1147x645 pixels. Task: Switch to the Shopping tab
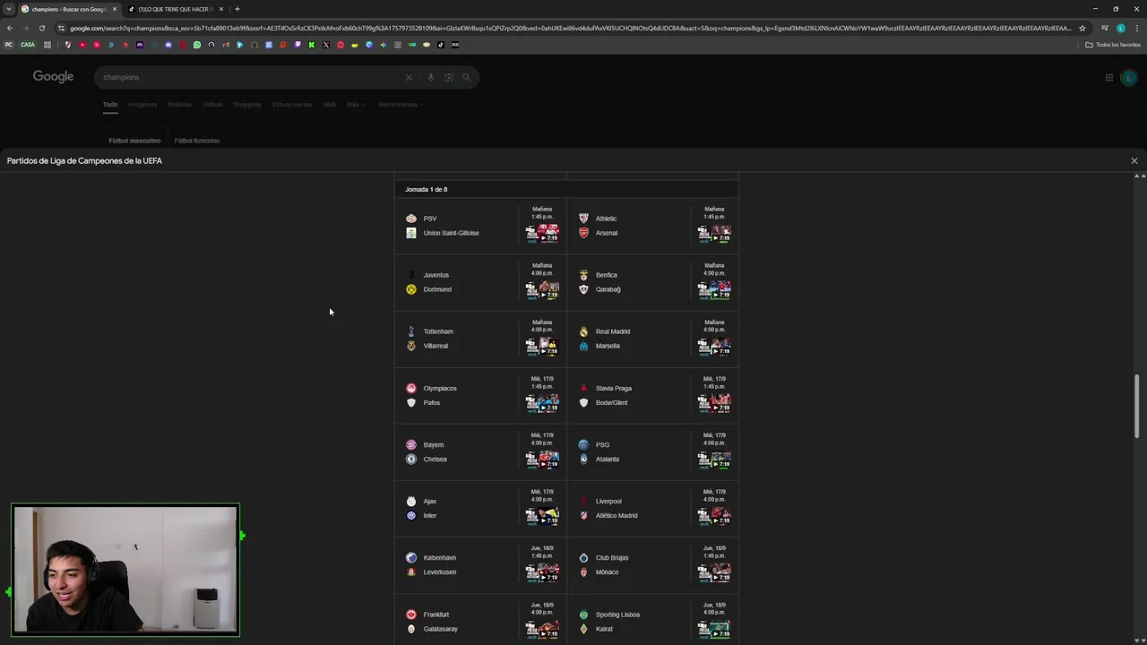[x=246, y=105]
